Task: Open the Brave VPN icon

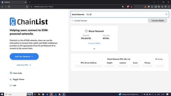Action: (165, 7)
